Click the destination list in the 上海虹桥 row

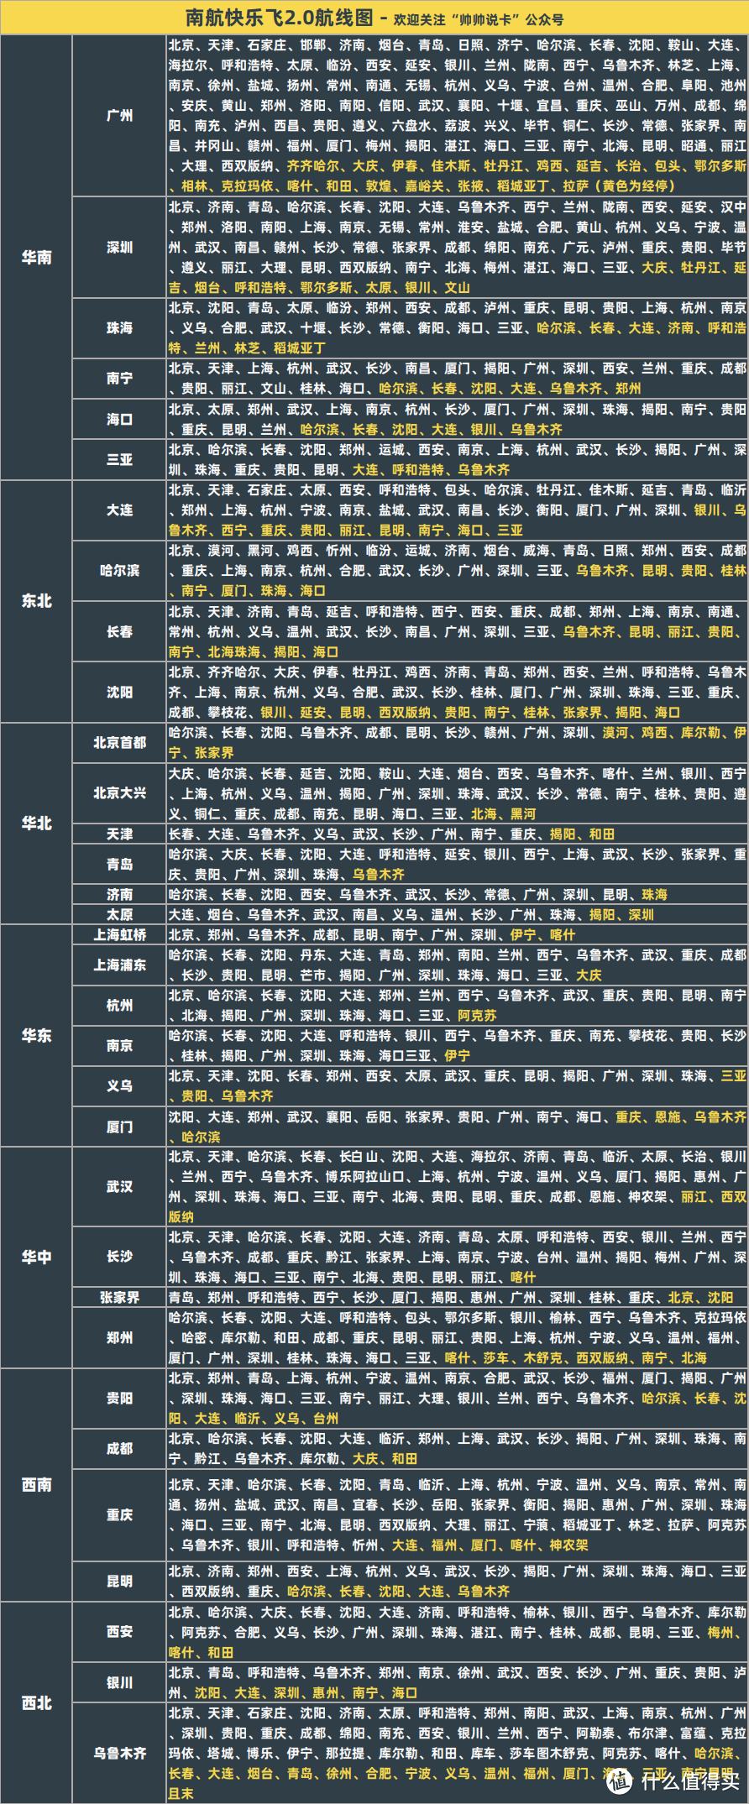coord(458,934)
